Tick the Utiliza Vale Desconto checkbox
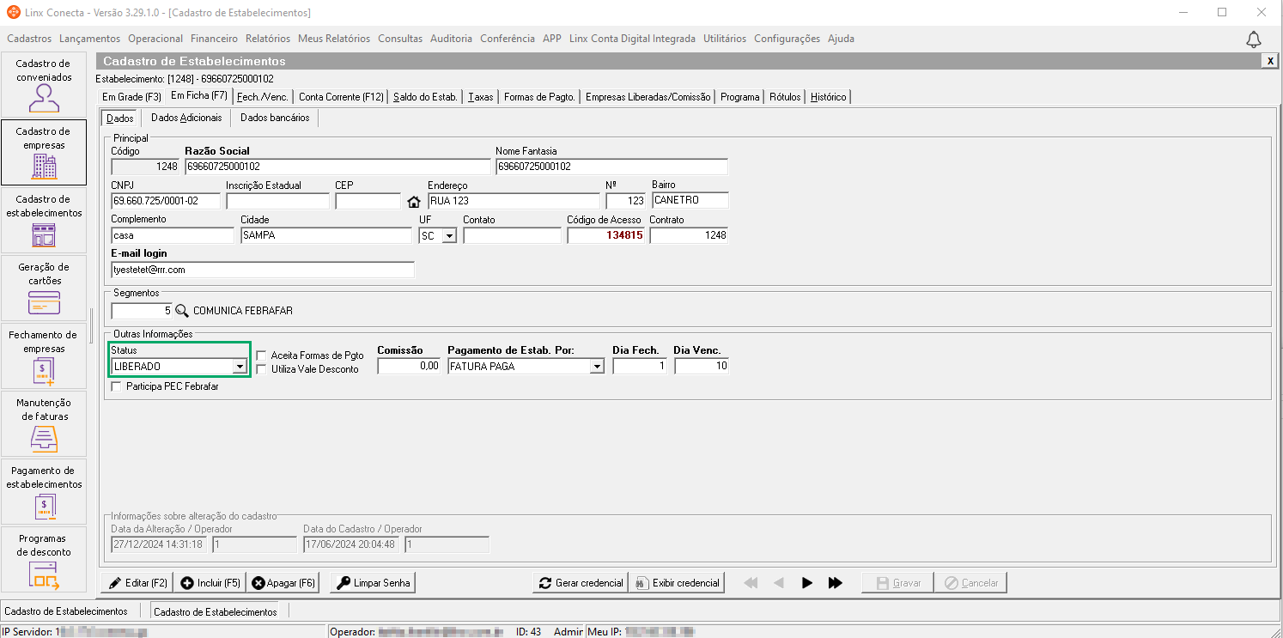The height and width of the screenshot is (638, 1283). pyautogui.click(x=261, y=369)
